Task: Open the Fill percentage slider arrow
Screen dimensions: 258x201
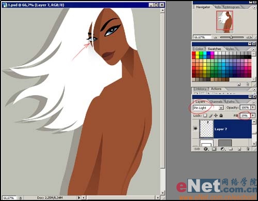Action: click(x=253, y=115)
